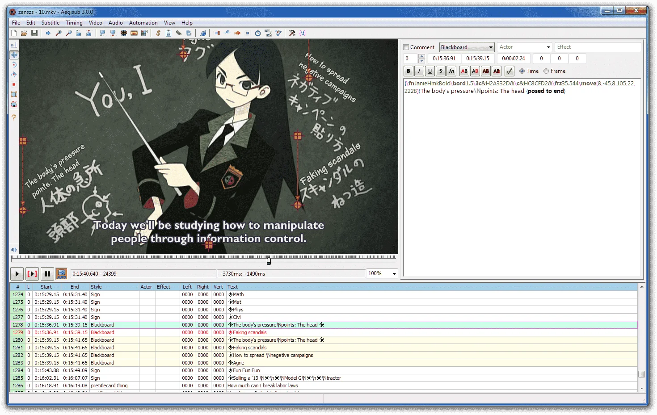
Task: Open the Subtitle menu
Action: (51, 23)
